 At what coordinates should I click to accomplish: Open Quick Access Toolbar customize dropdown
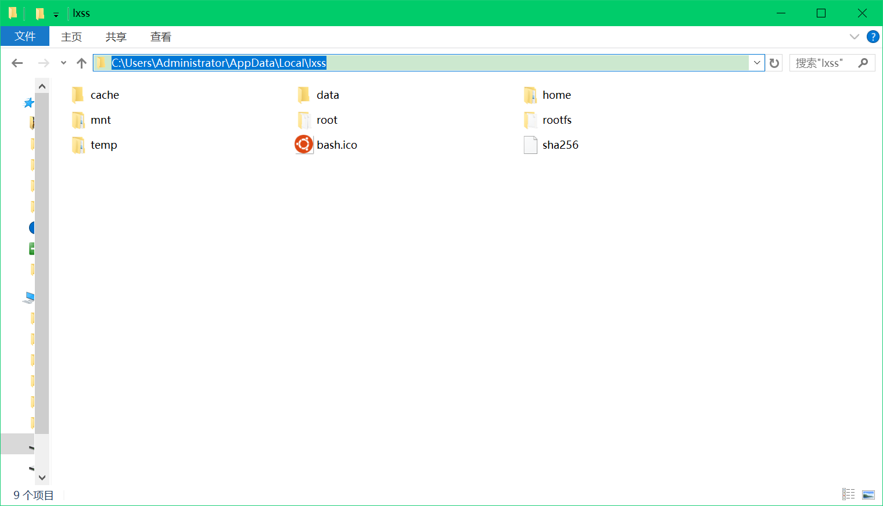tap(56, 15)
